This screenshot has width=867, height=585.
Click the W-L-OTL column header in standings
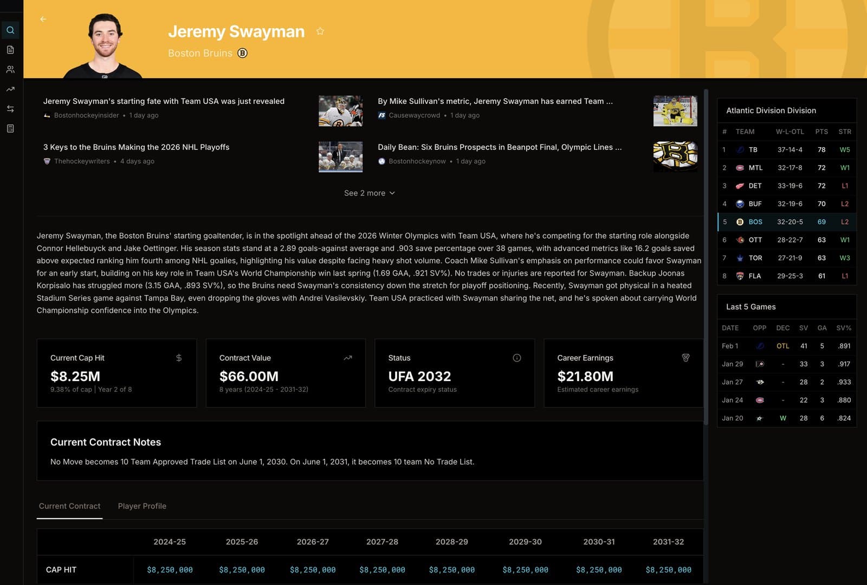pos(790,132)
